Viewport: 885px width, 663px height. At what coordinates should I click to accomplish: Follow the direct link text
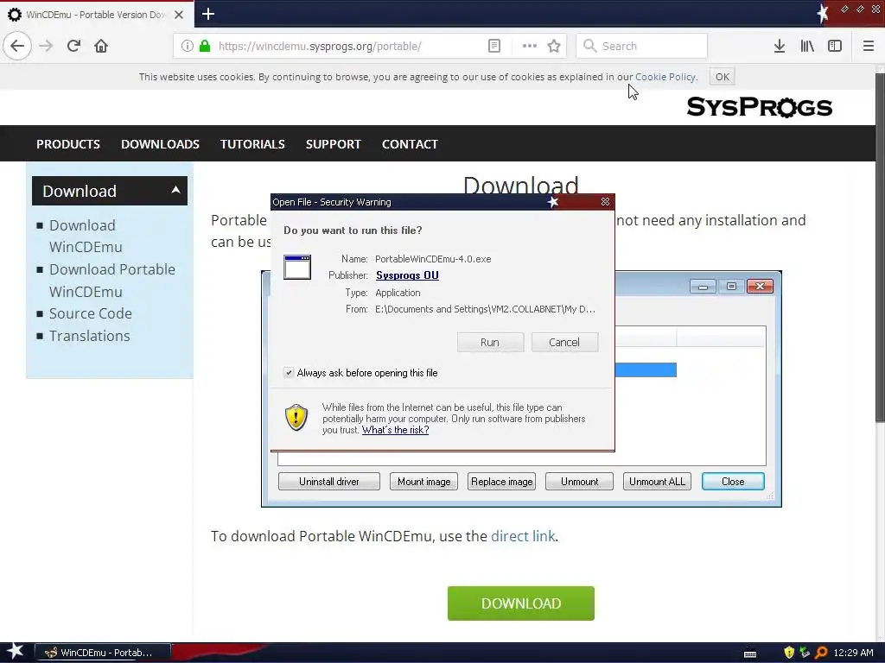click(523, 536)
